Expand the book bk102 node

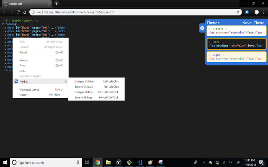[x=5, y=31]
